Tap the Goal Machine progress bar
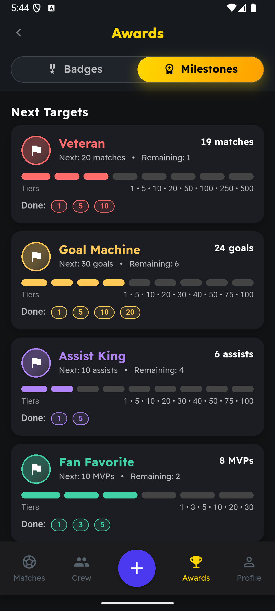This screenshot has height=611, width=275. point(137,283)
